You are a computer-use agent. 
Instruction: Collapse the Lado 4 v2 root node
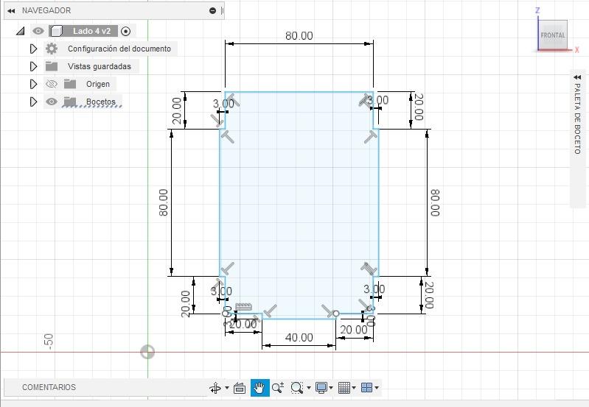click(21, 31)
